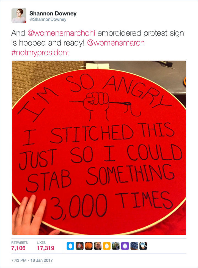Image resolution: width=198 pixels, height=268 pixels.
Task: Open the orange egg default avatar profile
Action: pos(107,246)
